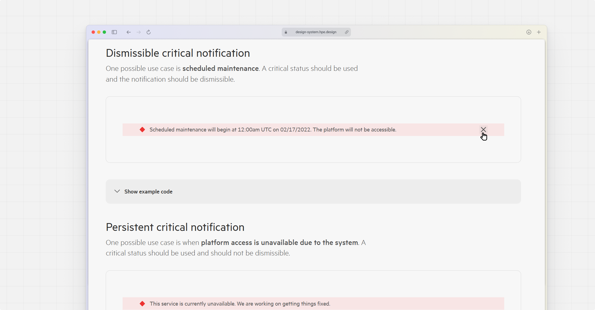Click the red traffic-light control
Image resolution: width=595 pixels, height=310 pixels.
pyautogui.click(x=93, y=32)
